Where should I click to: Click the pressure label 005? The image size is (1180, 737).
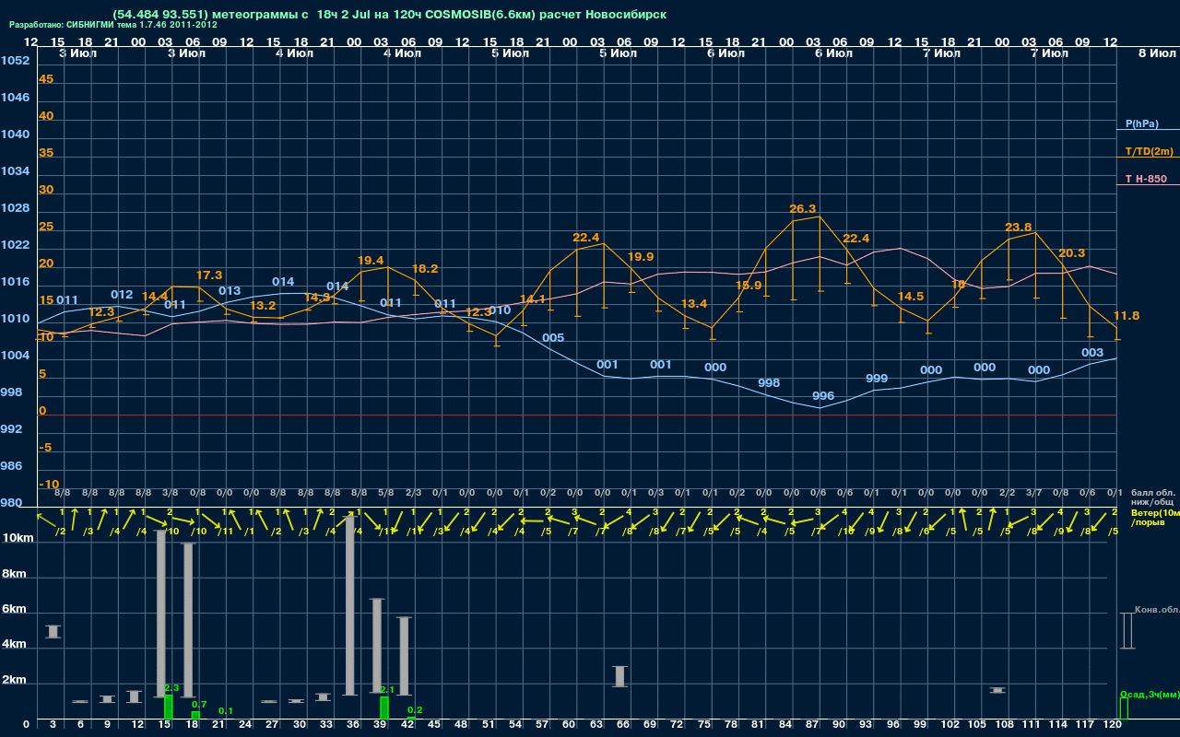click(x=553, y=338)
